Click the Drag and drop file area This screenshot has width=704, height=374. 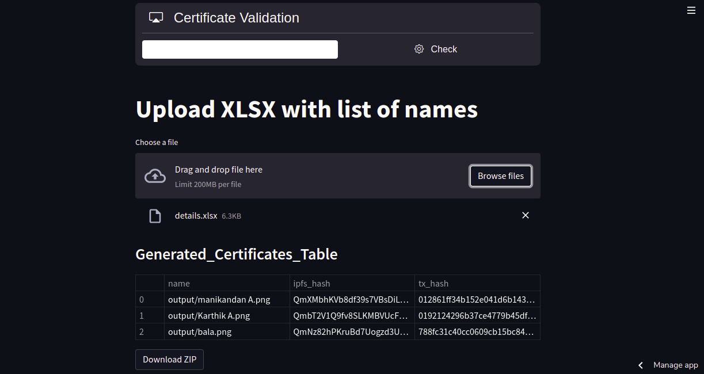(x=338, y=176)
